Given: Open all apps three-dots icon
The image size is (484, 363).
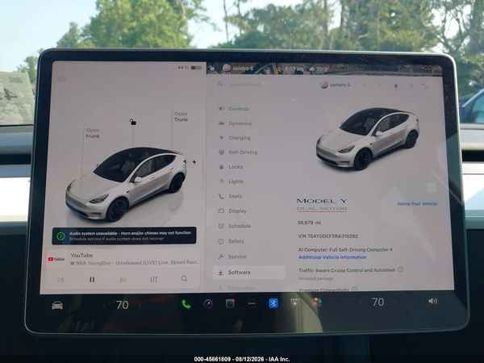Looking at the screenshot, I should pyautogui.click(x=252, y=304).
